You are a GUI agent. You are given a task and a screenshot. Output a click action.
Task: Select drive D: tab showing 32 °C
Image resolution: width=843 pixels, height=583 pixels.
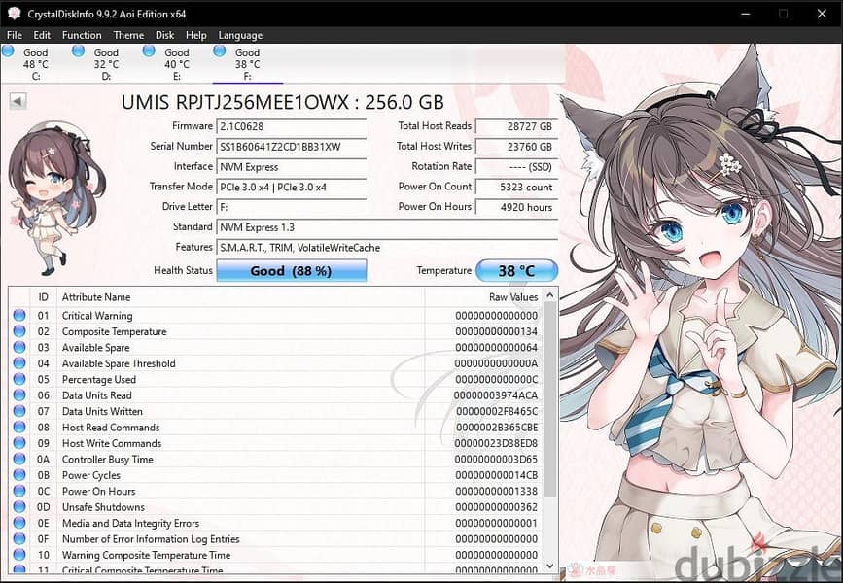coord(106,64)
